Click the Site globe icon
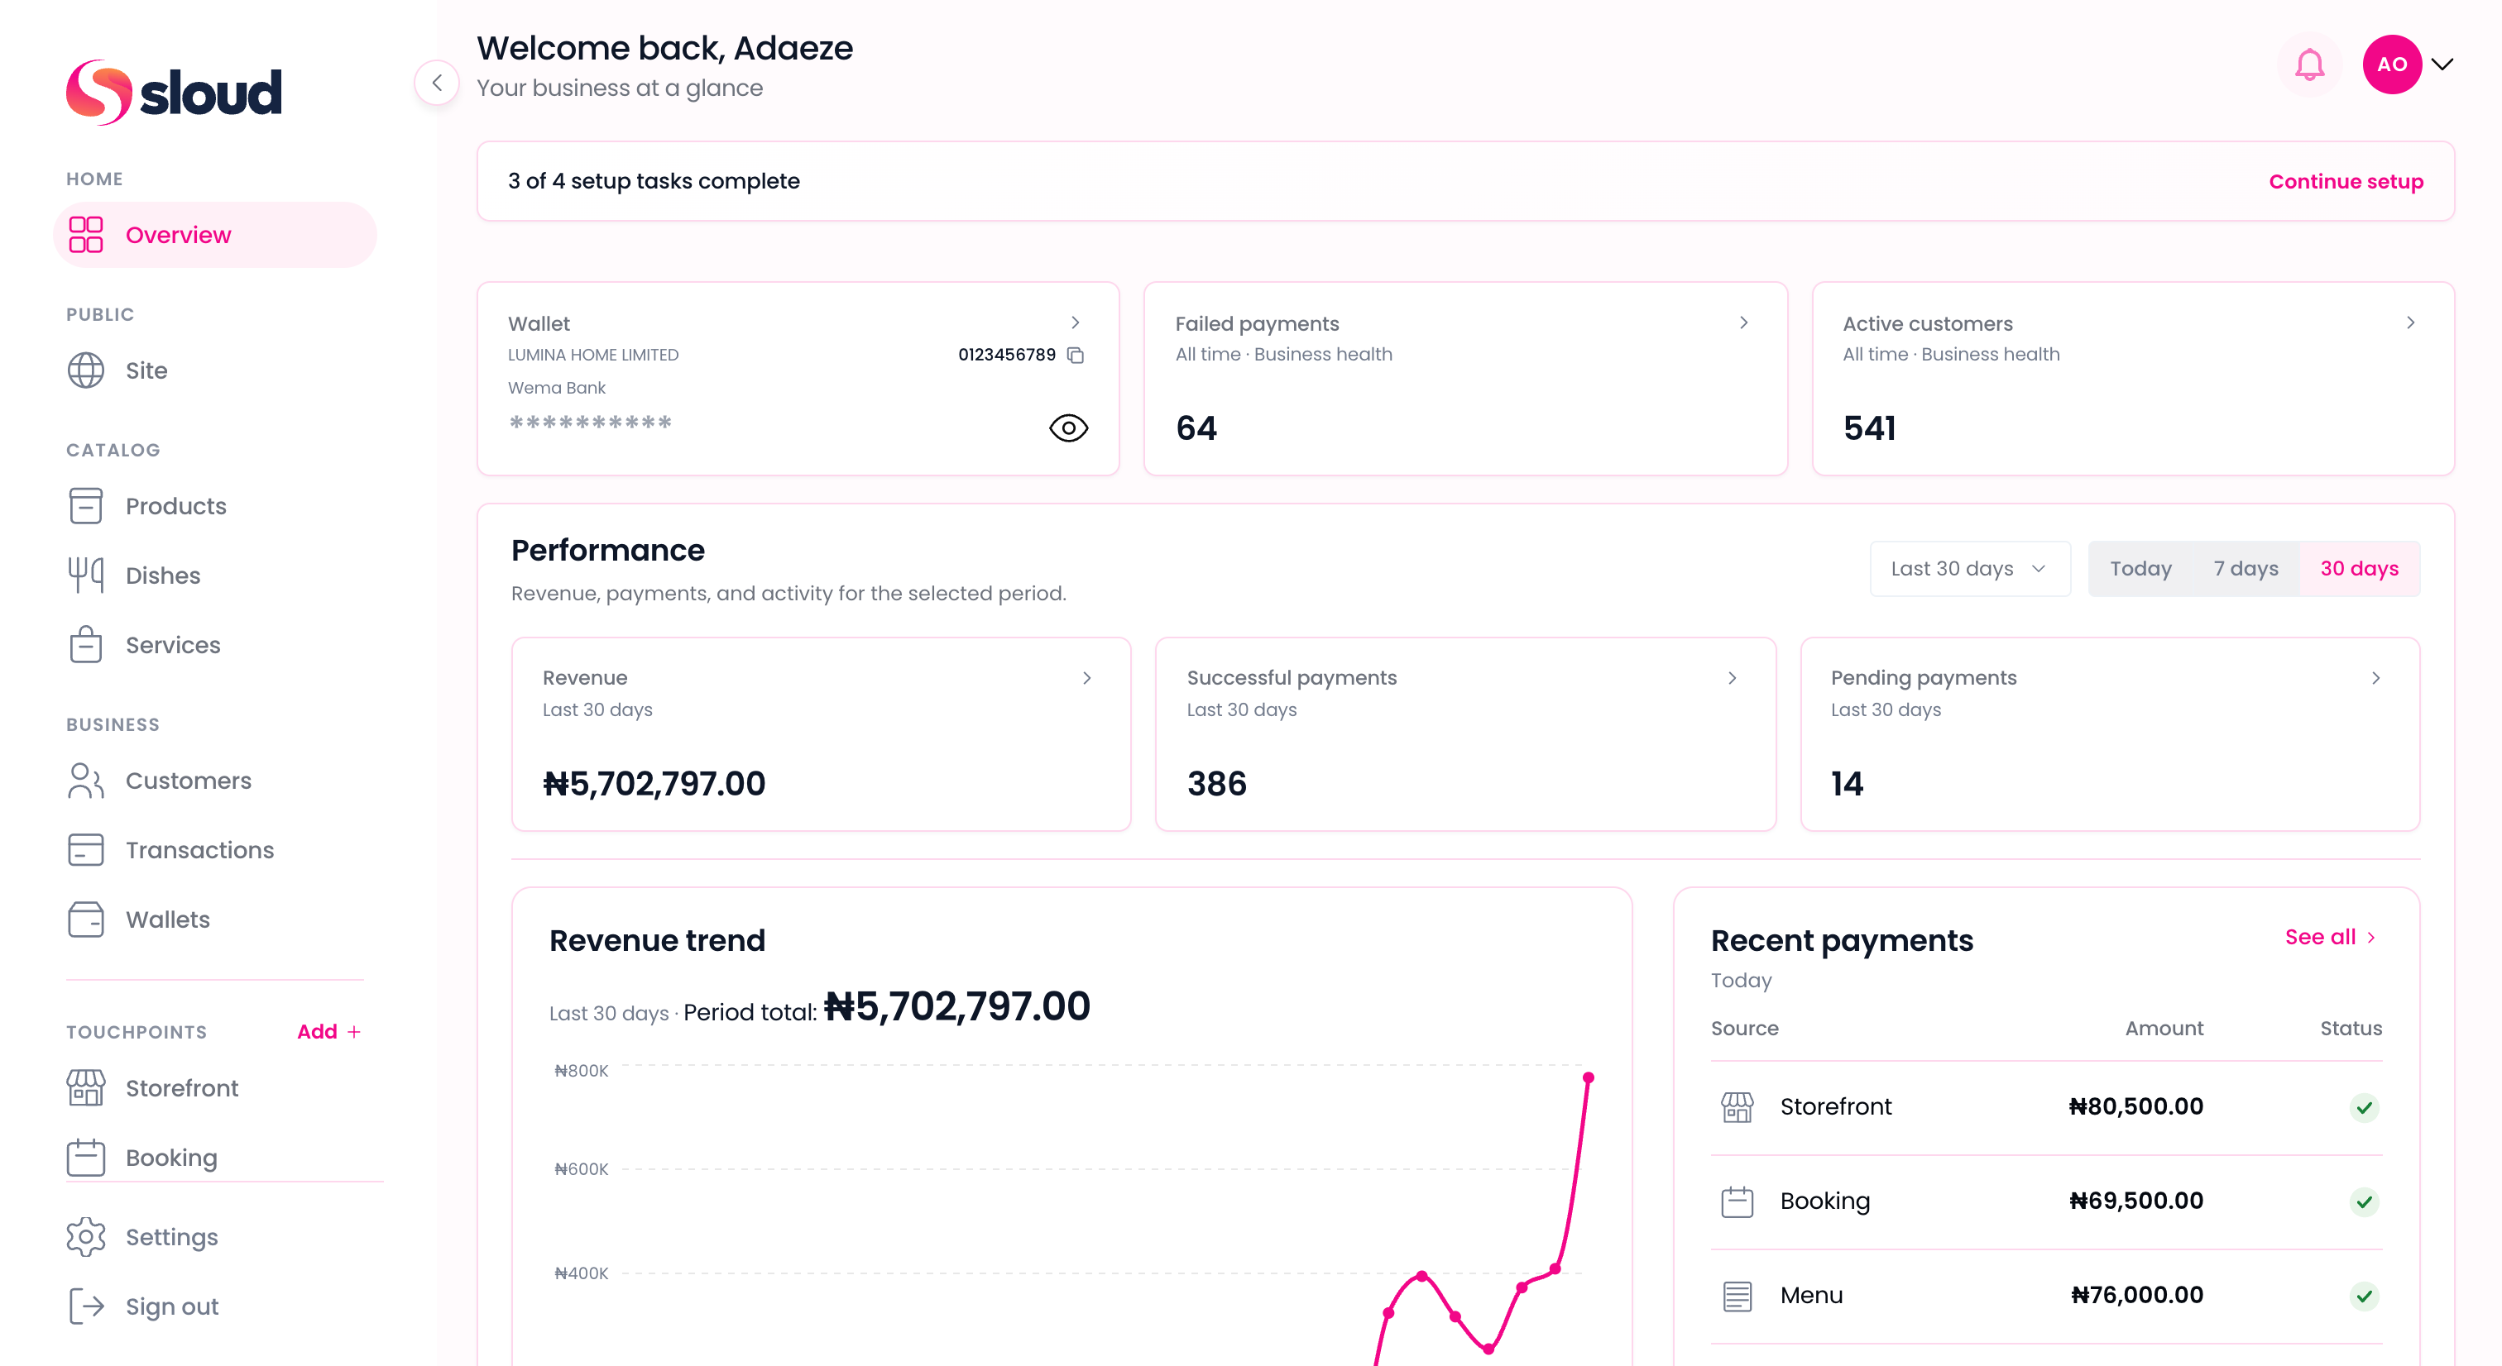 click(85, 371)
